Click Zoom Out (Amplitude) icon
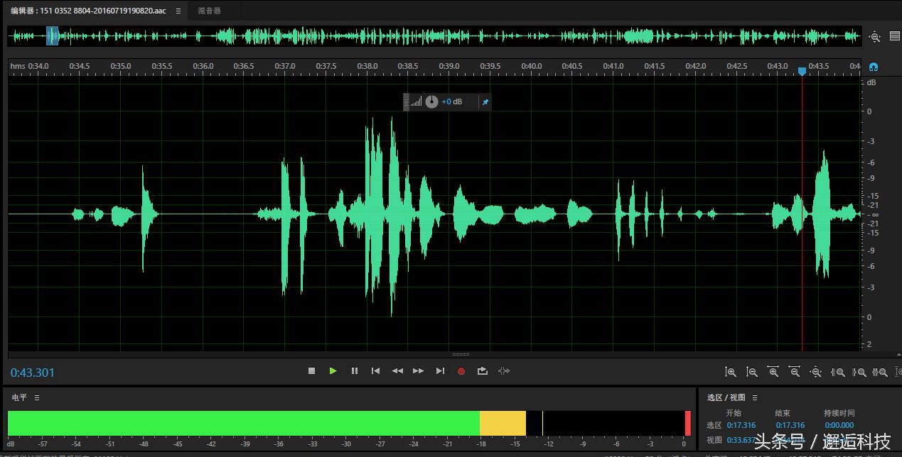This screenshot has width=902, height=457. pyautogui.click(x=751, y=372)
